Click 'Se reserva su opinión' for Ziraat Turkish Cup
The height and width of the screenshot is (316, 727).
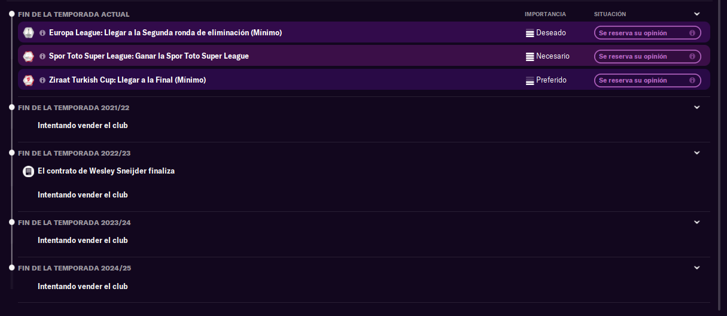coord(647,80)
